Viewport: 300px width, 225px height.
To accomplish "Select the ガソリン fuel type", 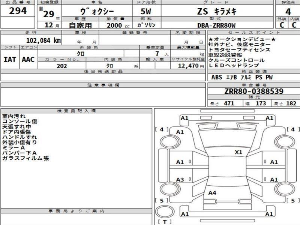I will [146, 25].
